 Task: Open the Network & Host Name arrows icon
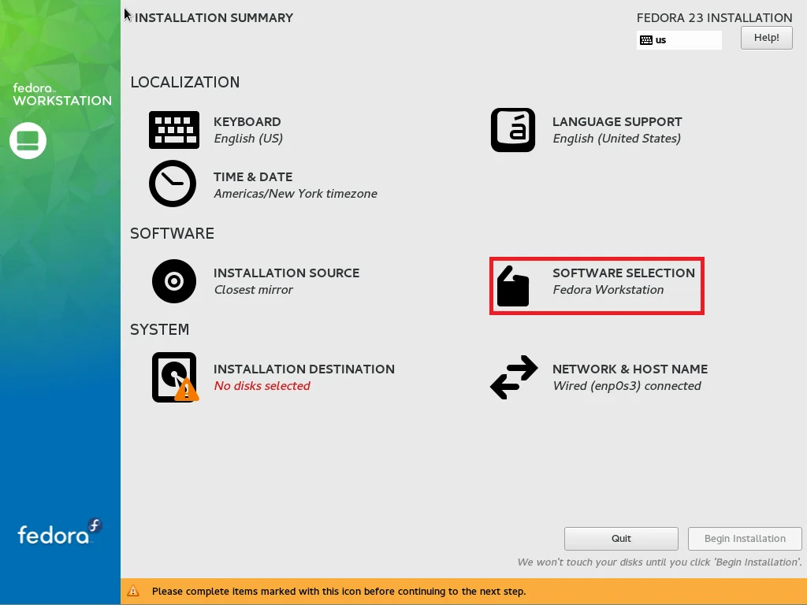[x=514, y=377]
